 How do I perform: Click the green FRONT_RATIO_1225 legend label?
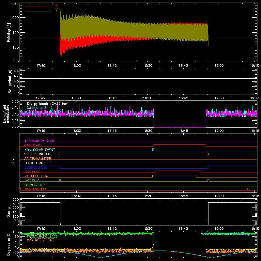[42, 237]
